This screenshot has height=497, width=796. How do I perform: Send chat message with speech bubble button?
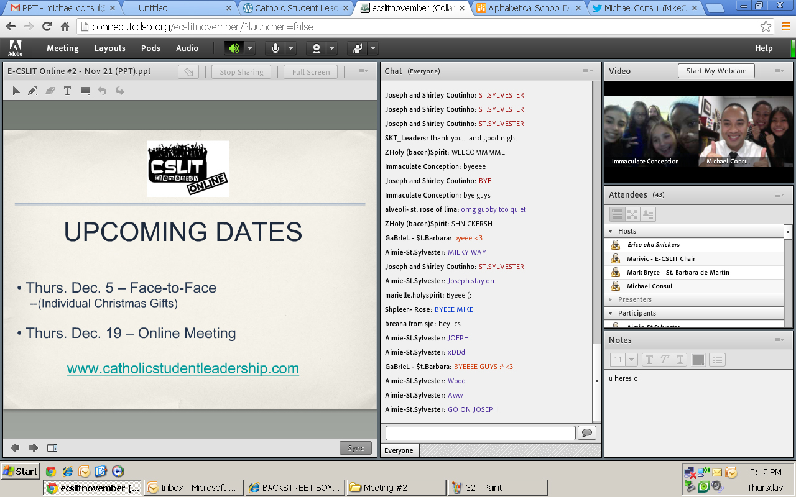587,432
